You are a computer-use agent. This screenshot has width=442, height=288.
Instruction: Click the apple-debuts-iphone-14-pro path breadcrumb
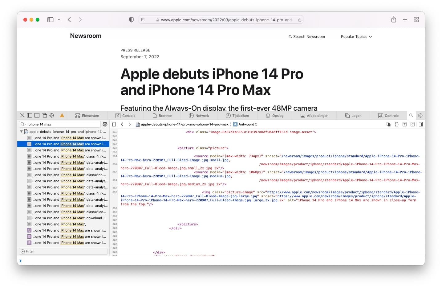[182, 124]
